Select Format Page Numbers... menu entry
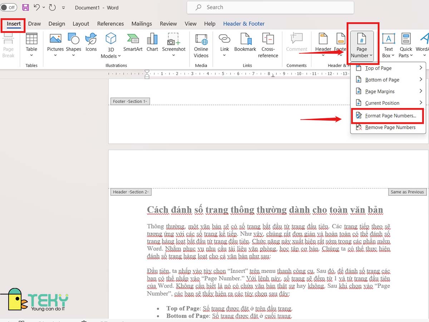429x322 pixels. pos(388,116)
